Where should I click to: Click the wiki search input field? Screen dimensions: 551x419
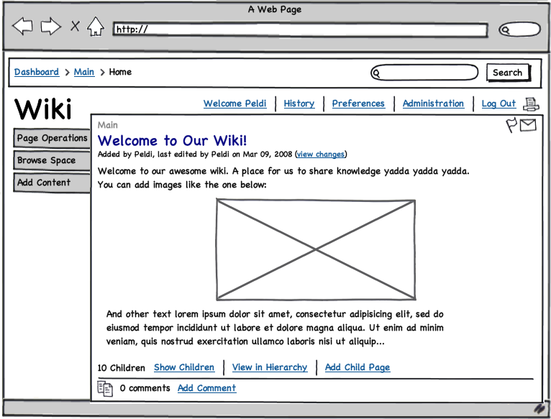424,73
